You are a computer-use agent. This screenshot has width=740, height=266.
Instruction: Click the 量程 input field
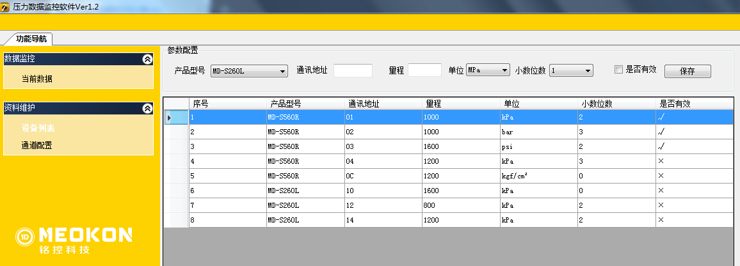tap(424, 70)
